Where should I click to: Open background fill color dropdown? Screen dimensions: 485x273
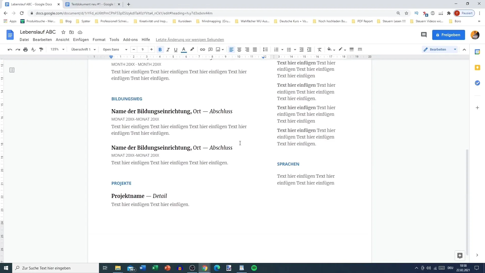pyautogui.click(x=331, y=50)
